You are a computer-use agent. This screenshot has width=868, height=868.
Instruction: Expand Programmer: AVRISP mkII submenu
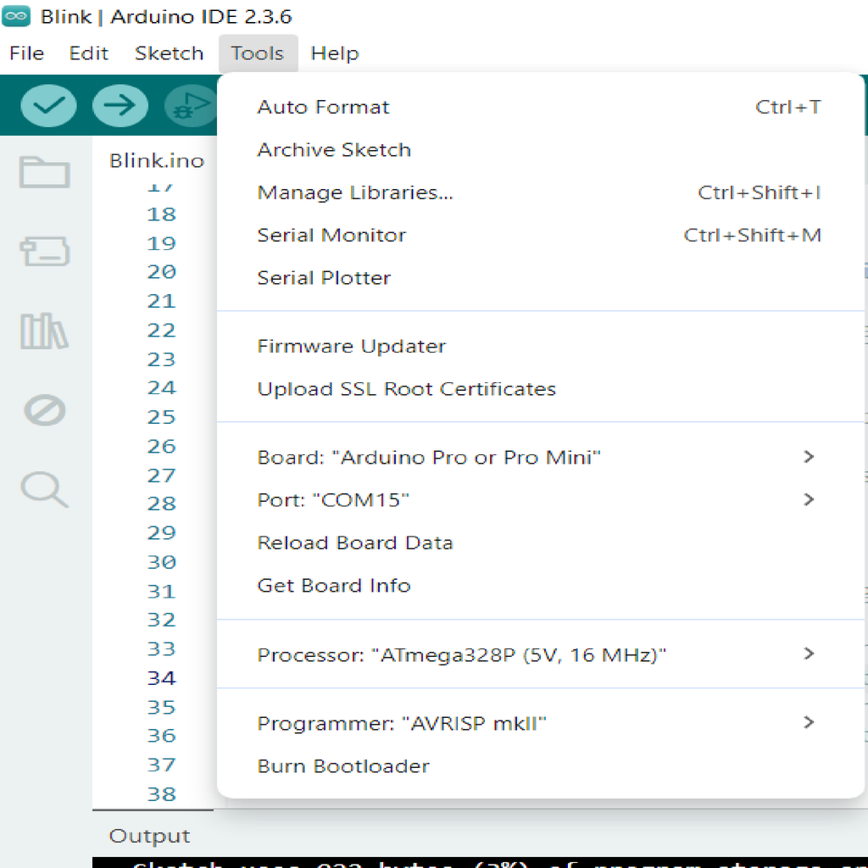[x=540, y=723]
